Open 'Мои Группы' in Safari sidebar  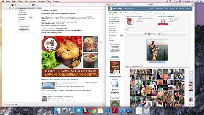pyautogui.click(x=113, y=26)
